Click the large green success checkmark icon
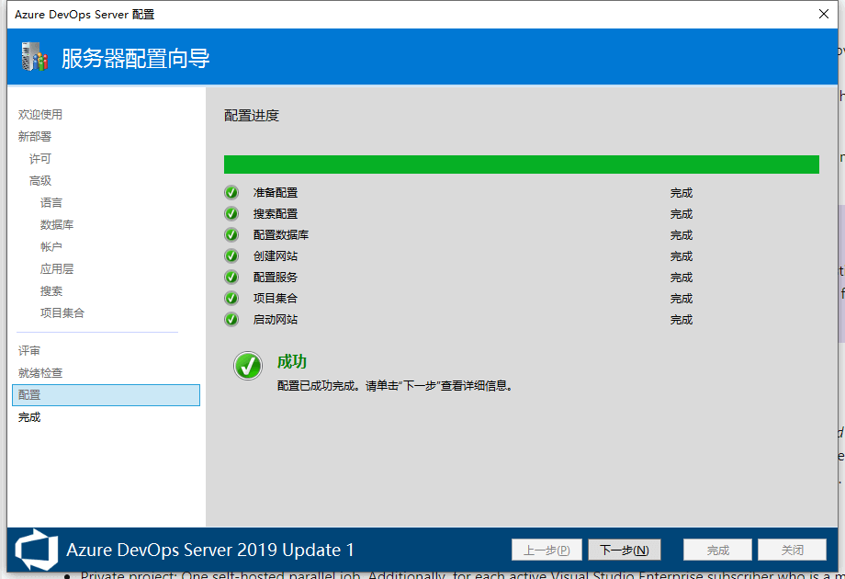Screen dimensions: 845x579 coord(248,366)
